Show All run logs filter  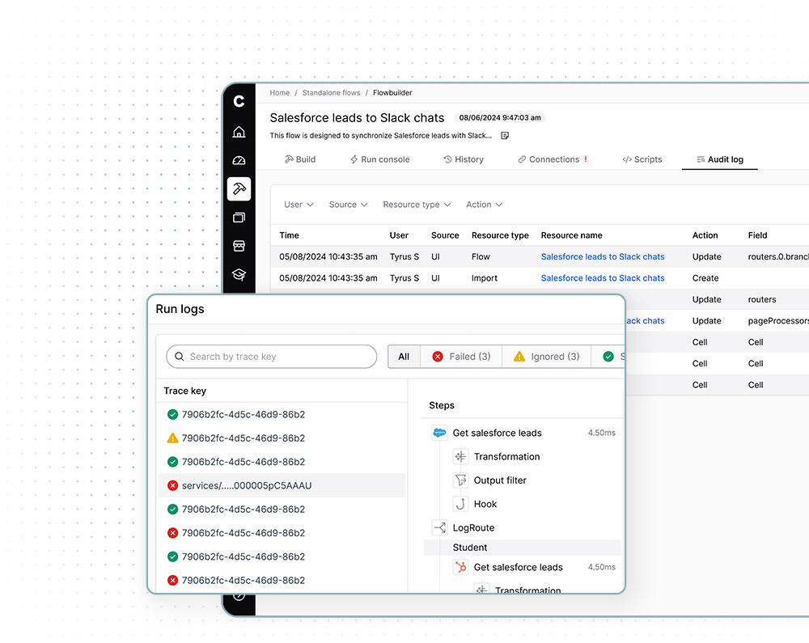(404, 357)
